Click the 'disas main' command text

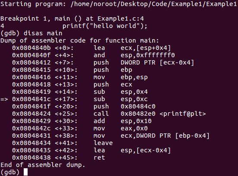43,33
